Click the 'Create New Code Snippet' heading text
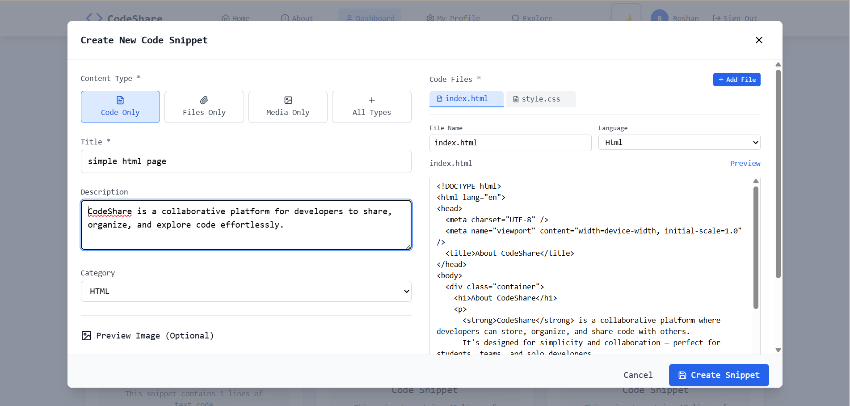This screenshot has width=850, height=406. [x=144, y=40]
